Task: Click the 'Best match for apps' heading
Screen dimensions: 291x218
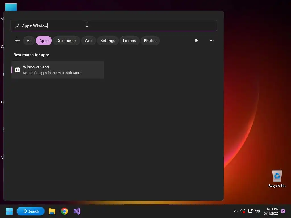Action: (x=32, y=55)
